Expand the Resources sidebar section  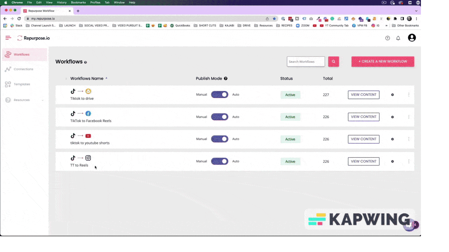[x=24, y=100]
